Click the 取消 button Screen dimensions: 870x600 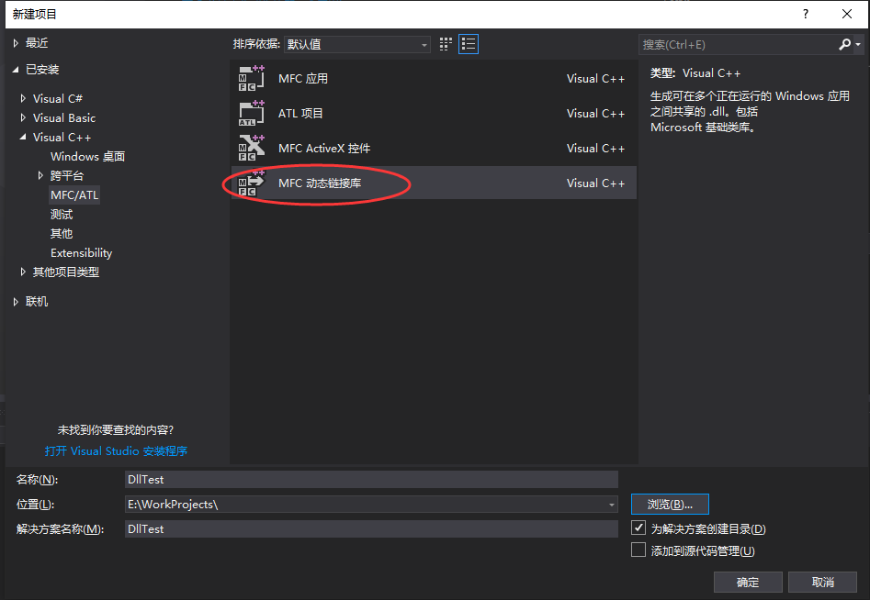(x=823, y=582)
